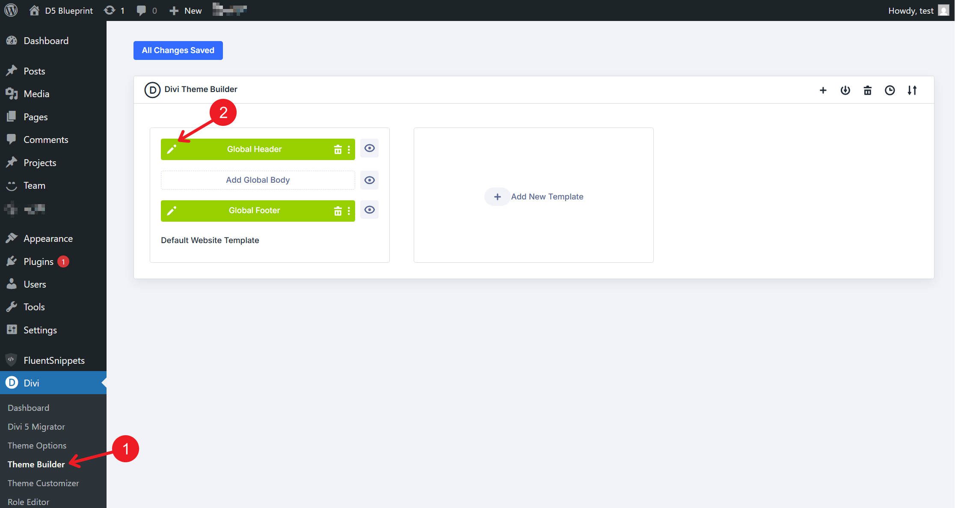
Task: Click Add Global Body placeholder
Action: 258,180
